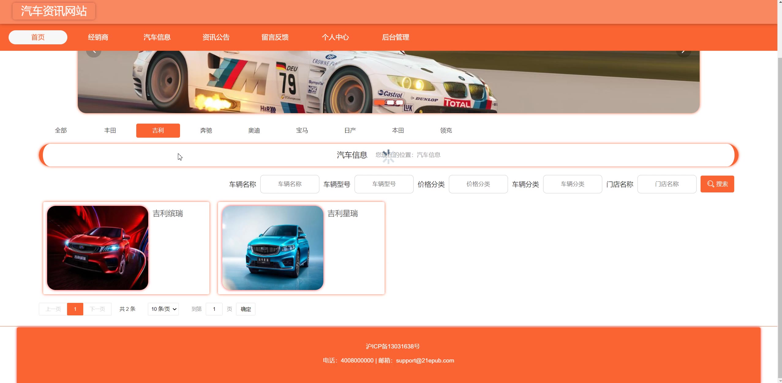
Task: Open the red 吉利缤瑞 car thumbnail
Action: 98,248
